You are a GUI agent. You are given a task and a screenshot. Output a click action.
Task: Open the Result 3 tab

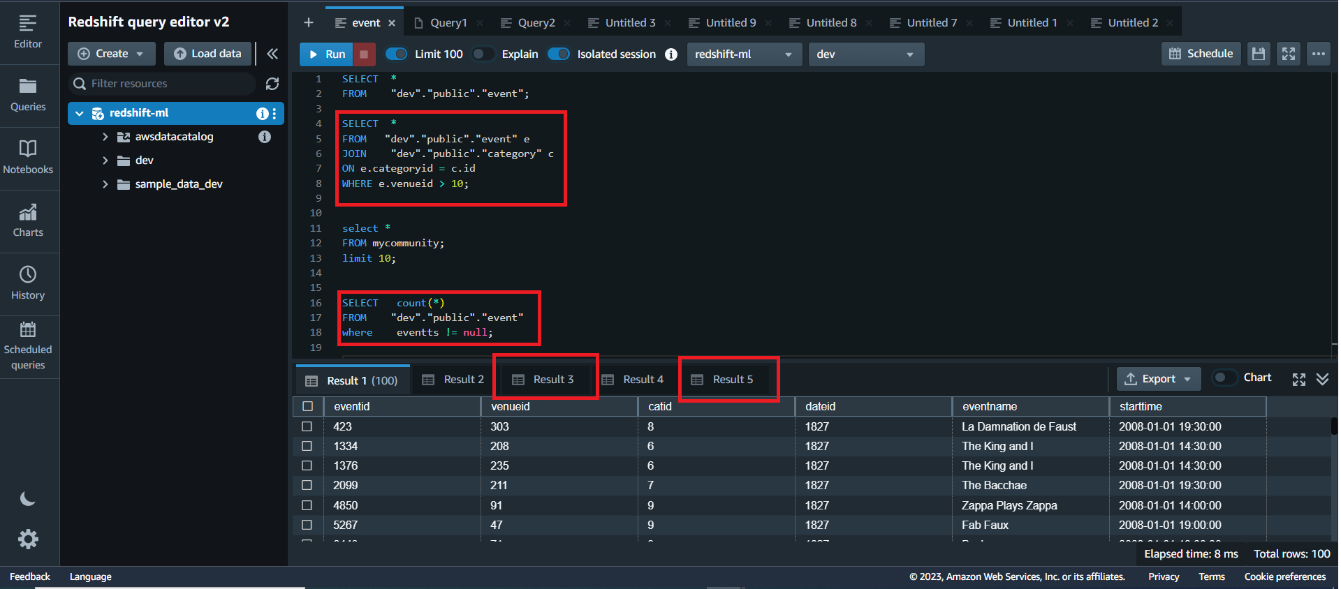click(543, 380)
